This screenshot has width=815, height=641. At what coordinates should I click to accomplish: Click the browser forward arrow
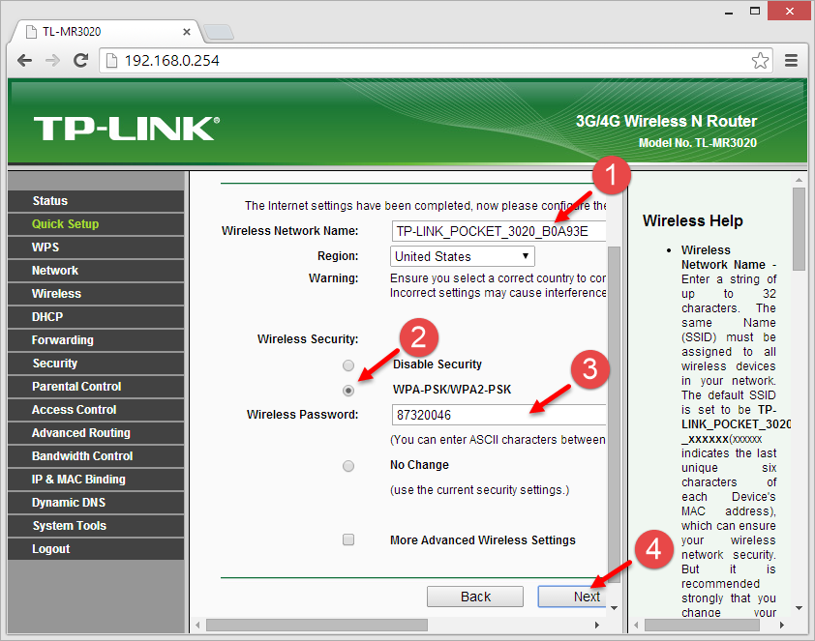pos(52,61)
